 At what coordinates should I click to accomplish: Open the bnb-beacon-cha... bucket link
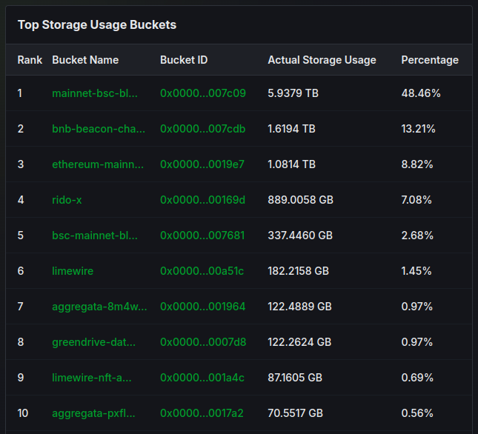[99, 129]
